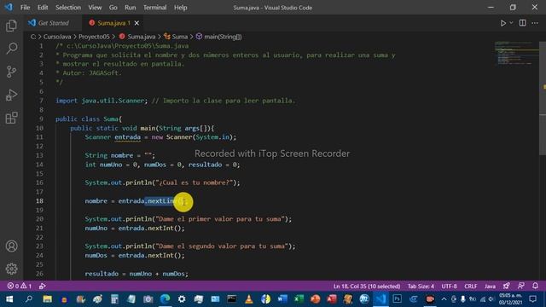This screenshot has width=546, height=307.
Task: Click the CursoJava breadcrumb segment
Action: tap(57, 37)
